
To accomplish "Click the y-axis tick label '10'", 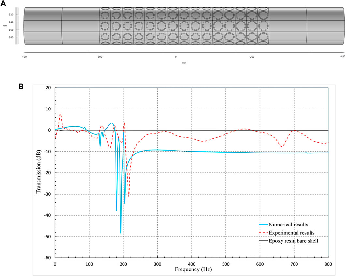I will (48, 109).
